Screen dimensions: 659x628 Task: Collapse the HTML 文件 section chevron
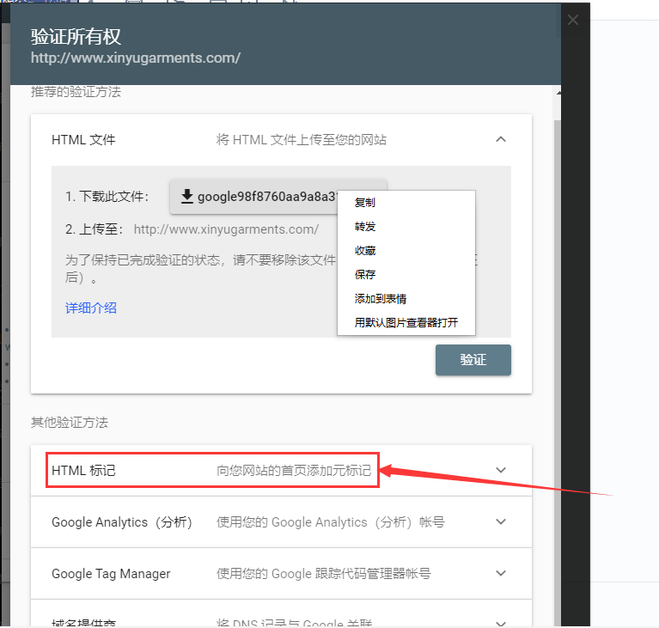coord(501,139)
